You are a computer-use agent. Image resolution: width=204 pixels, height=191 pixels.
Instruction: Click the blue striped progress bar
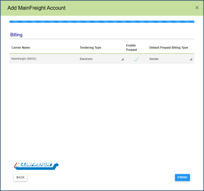point(102,22)
